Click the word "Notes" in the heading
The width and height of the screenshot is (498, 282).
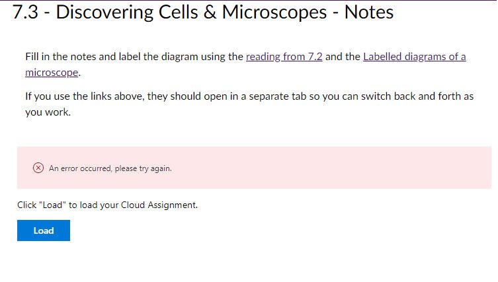coord(369,12)
